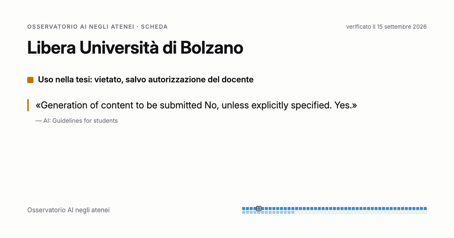This screenshot has width=454, height=238.
Task: Click the 'Generation of content to be submitted' quote
Action: (196, 105)
